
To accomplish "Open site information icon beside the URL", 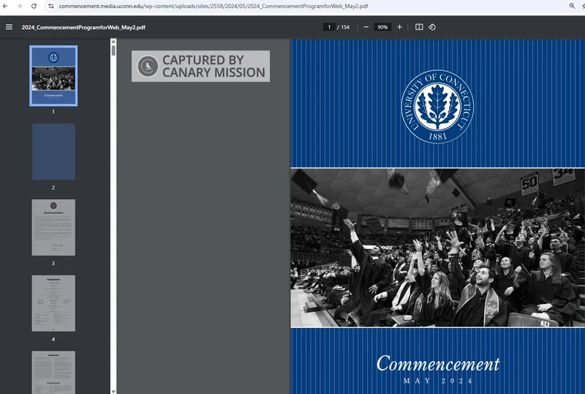I will 50,6.
